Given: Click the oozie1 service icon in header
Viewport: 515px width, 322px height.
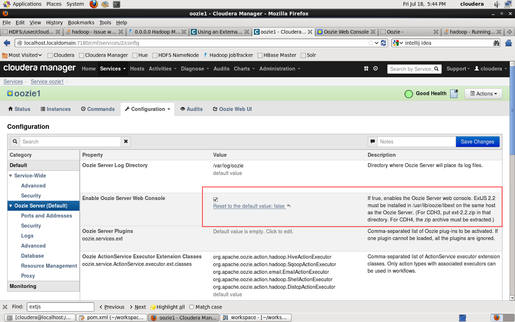Looking at the screenshot, I should pyautogui.click(x=10, y=93).
